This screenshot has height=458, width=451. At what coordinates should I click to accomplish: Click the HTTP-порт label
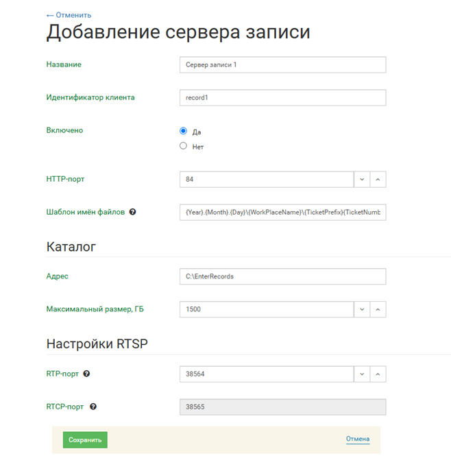[65, 179]
